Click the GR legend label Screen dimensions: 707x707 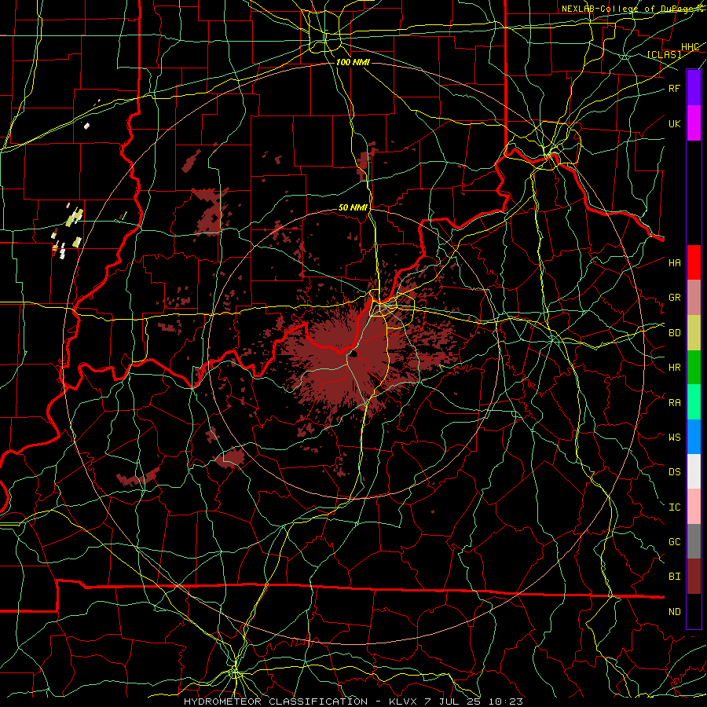[x=674, y=298]
